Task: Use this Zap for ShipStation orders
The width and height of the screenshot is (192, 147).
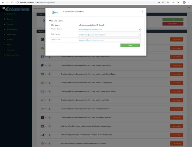Action: pos(177,83)
